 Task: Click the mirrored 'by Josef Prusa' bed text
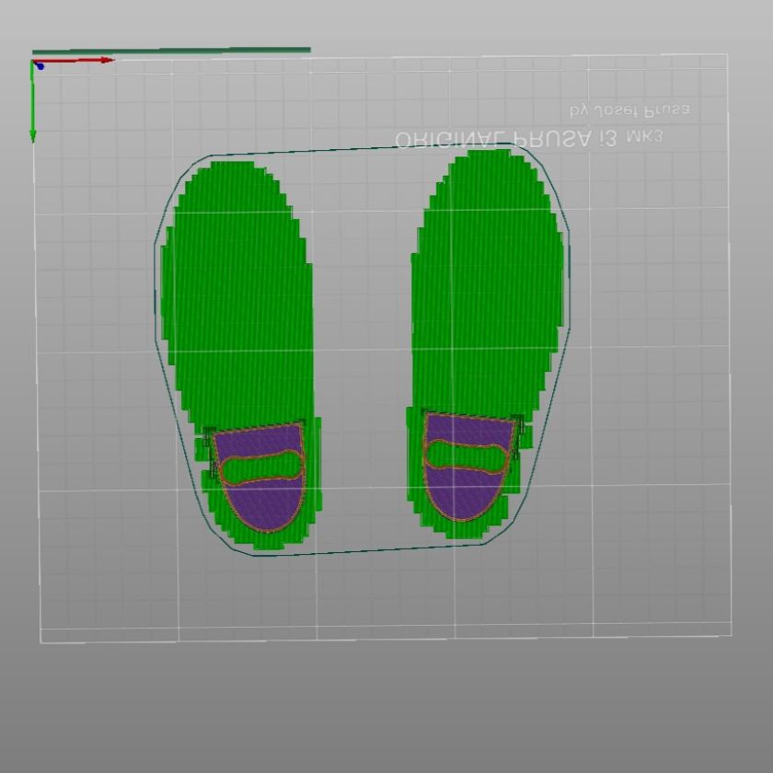pos(630,110)
